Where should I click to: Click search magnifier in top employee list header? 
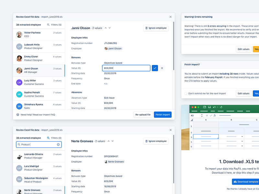[48, 25]
